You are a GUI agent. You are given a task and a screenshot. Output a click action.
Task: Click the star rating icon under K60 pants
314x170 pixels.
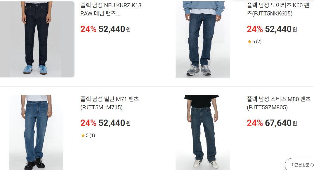249,42
